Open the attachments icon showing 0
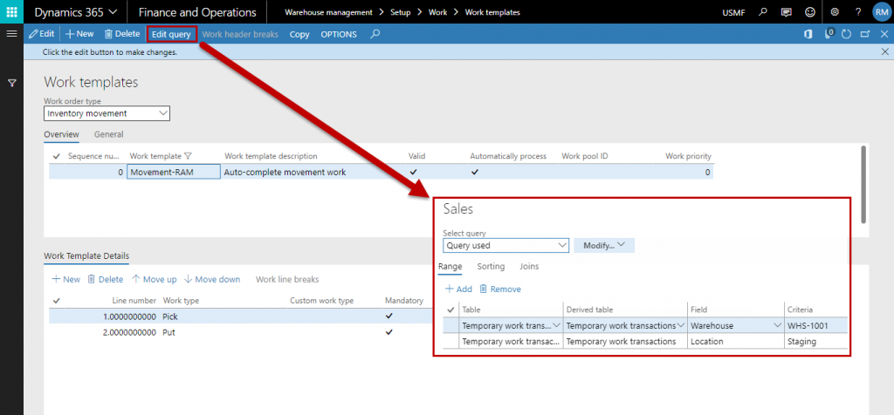 (x=829, y=34)
